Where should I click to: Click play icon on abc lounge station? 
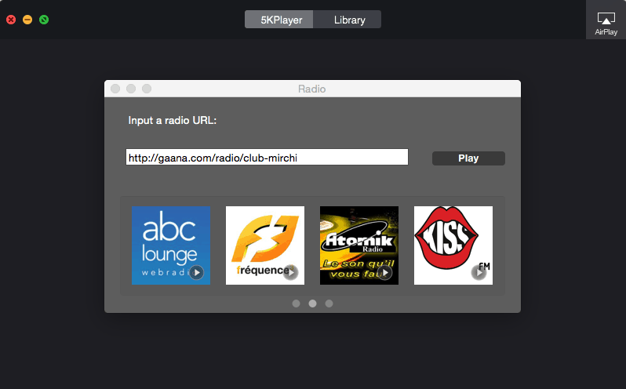pyautogui.click(x=196, y=272)
